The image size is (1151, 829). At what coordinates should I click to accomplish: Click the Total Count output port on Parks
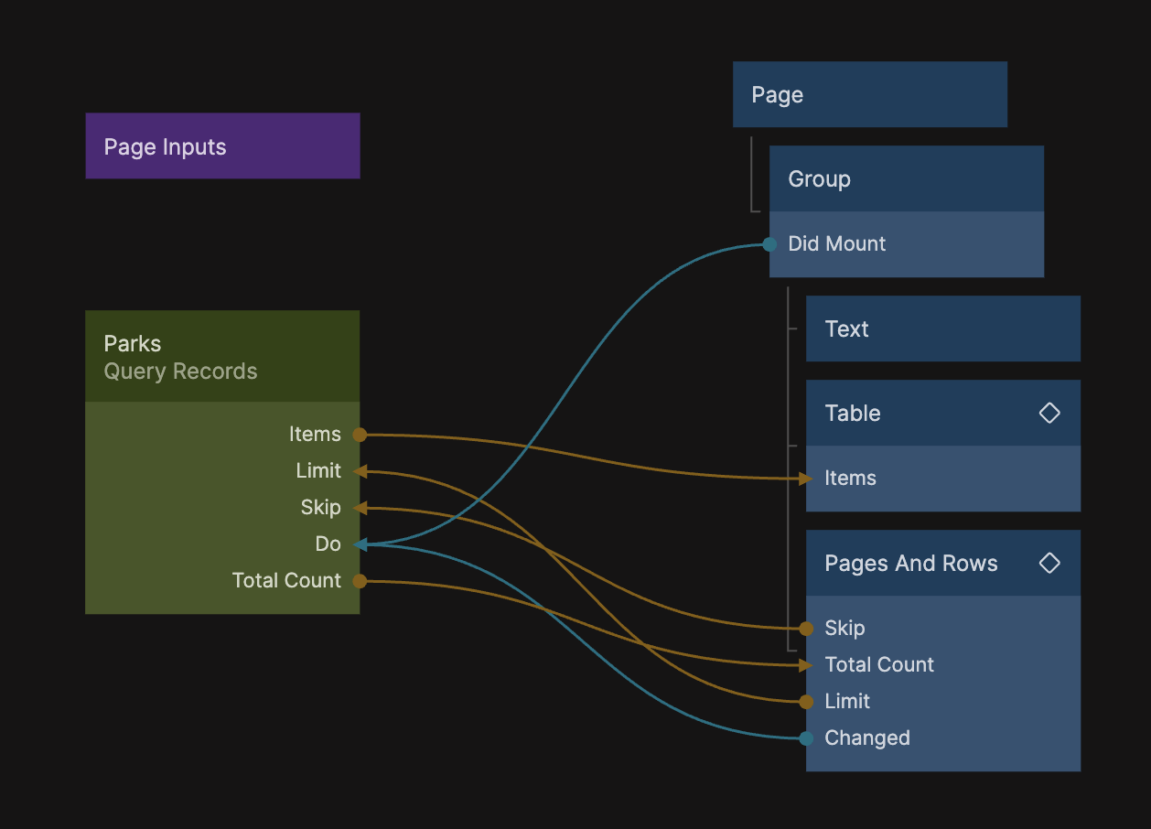(x=360, y=581)
